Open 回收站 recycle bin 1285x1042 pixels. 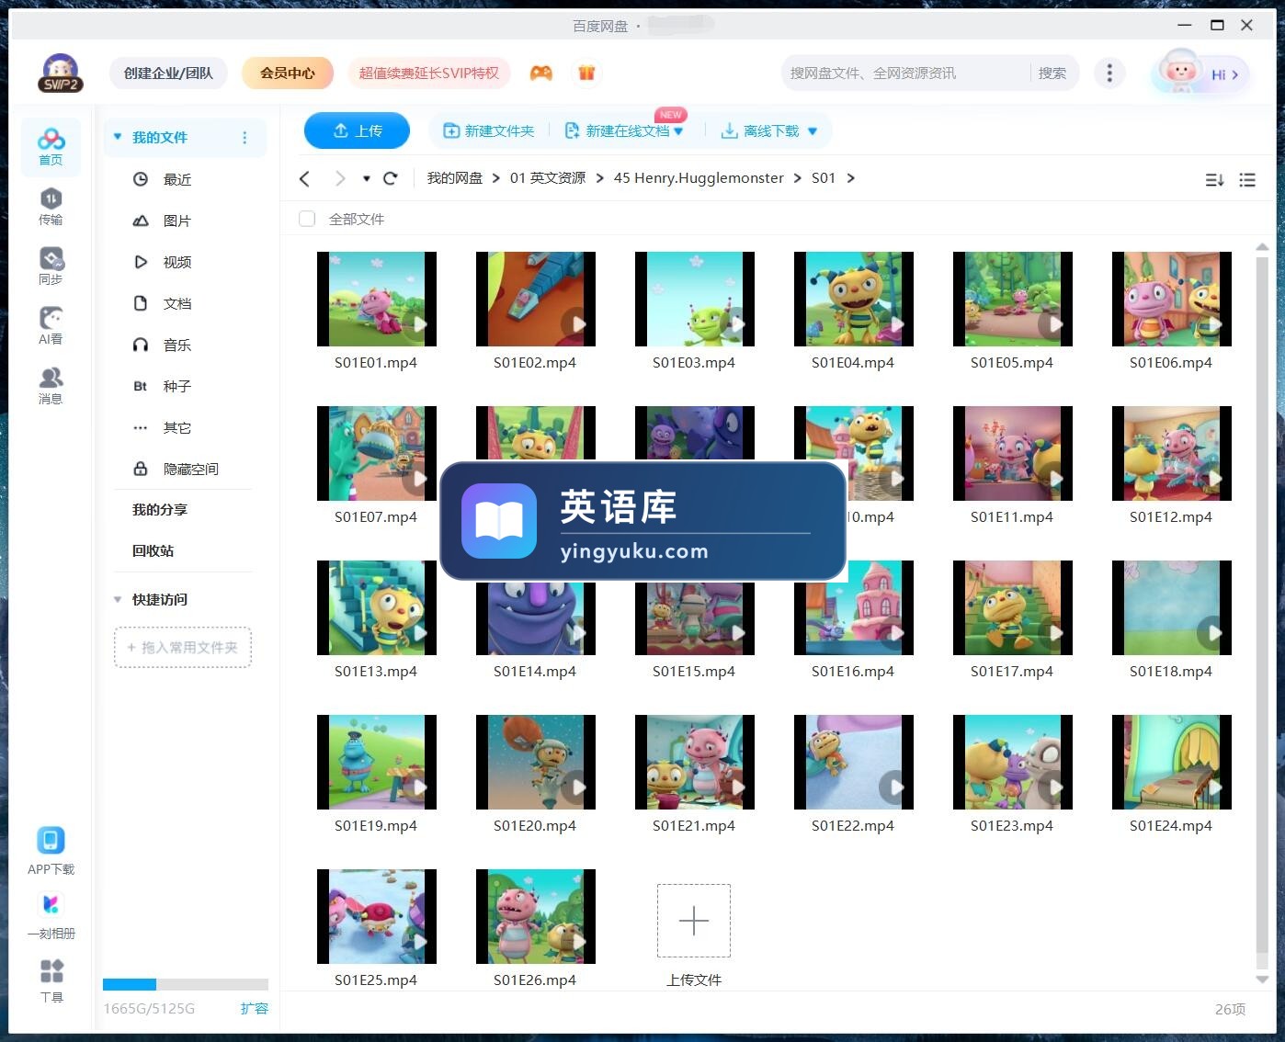153,550
